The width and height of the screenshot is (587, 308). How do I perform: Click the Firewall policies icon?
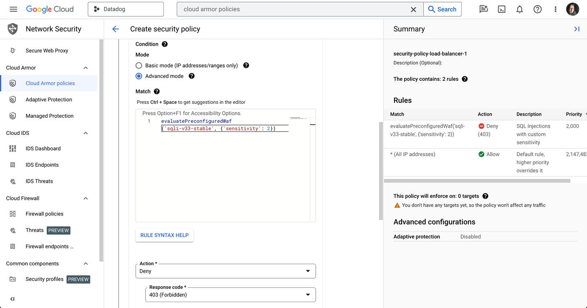tap(13, 214)
